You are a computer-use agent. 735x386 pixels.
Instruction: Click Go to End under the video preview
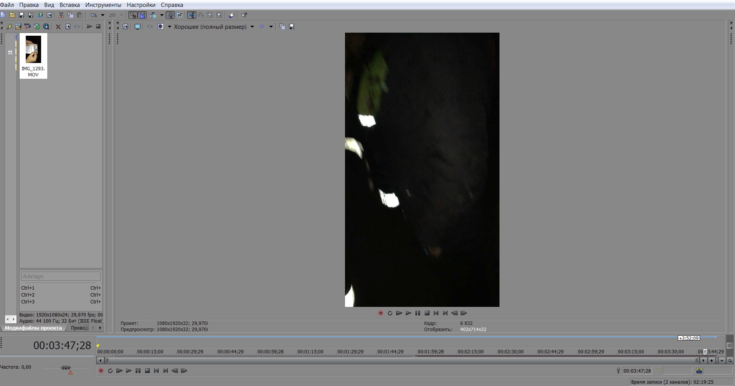[x=445, y=313]
